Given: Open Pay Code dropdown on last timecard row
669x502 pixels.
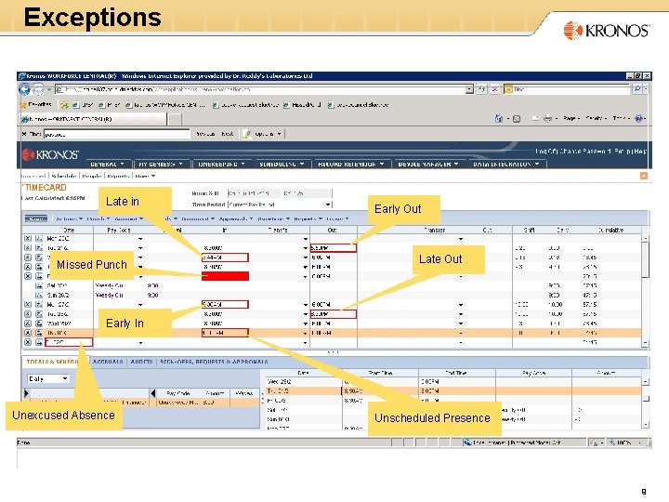Looking at the screenshot, I should point(140,343).
